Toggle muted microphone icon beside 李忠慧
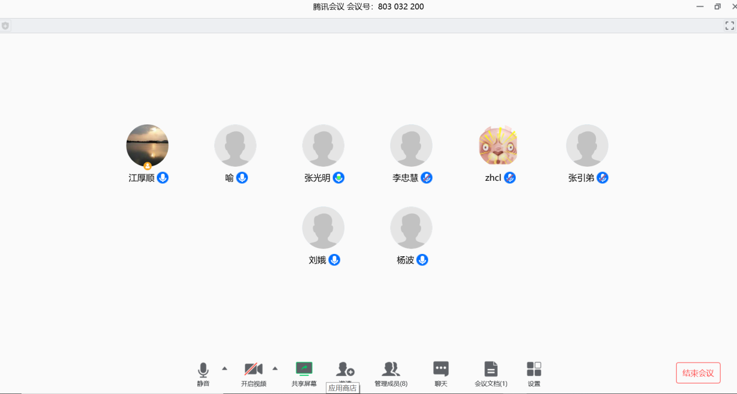 (427, 178)
